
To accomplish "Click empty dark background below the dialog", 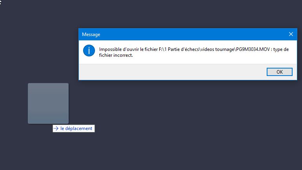I will (x=188, y=125).
